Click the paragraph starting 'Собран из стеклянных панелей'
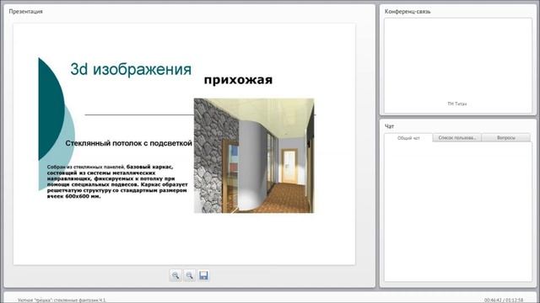Screen dimensions: 540x303 (x=117, y=182)
